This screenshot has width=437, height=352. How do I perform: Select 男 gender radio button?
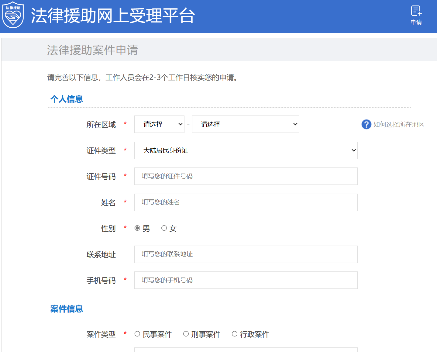137,228
